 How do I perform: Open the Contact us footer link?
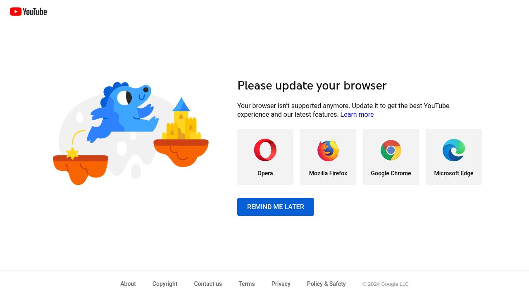(208, 284)
